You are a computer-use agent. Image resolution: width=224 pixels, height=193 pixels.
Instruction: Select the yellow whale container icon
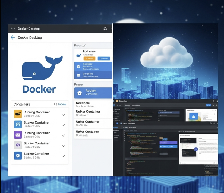click(x=18, y=114)
